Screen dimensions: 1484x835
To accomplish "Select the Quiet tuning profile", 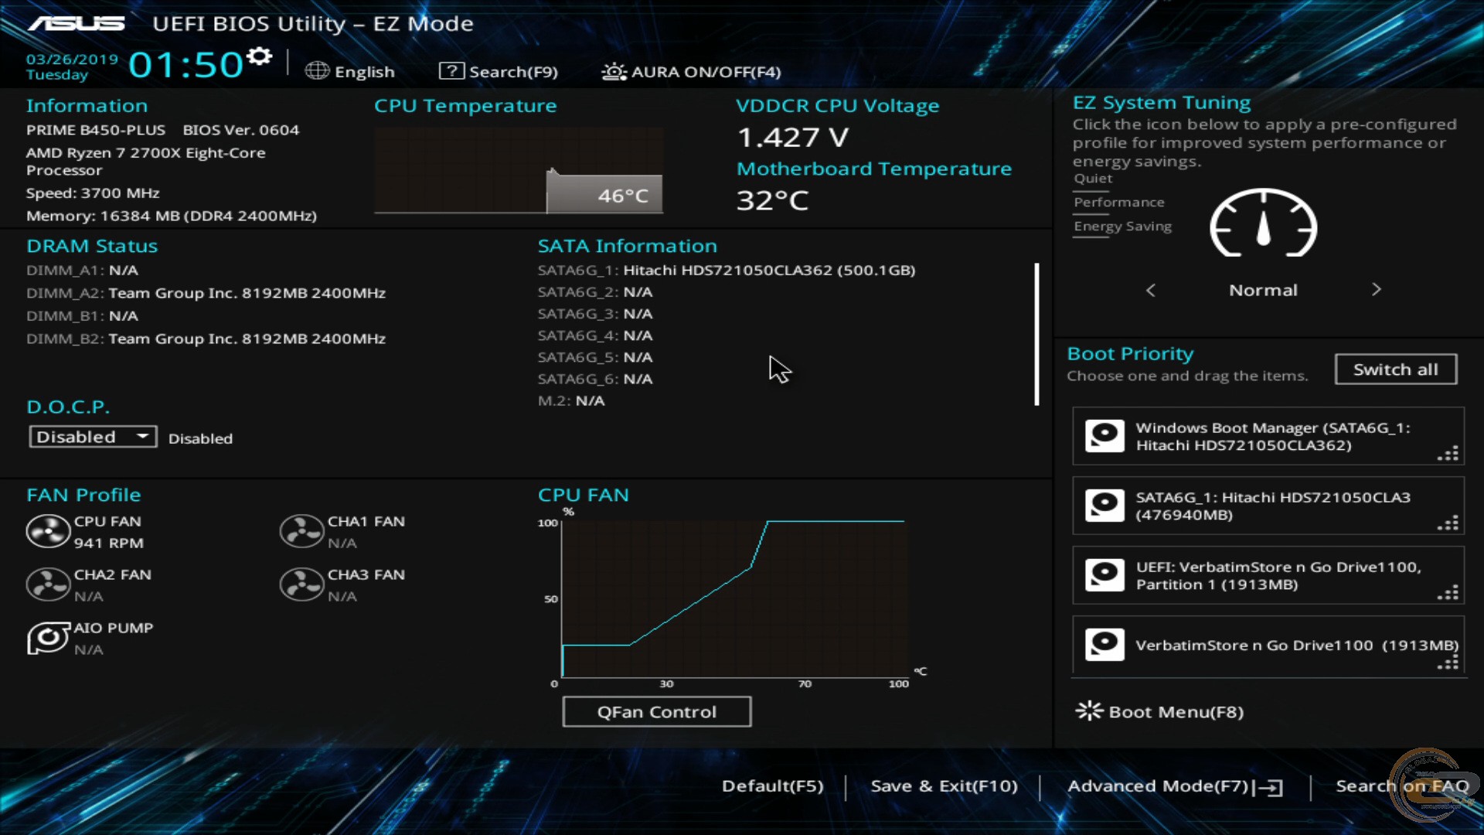I will pos(1092,178).
